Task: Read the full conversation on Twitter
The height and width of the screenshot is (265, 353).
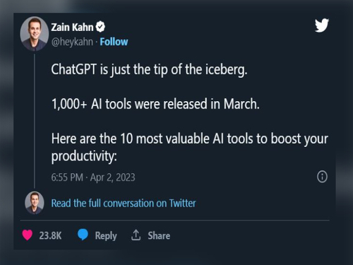Action: coord(124,203)
